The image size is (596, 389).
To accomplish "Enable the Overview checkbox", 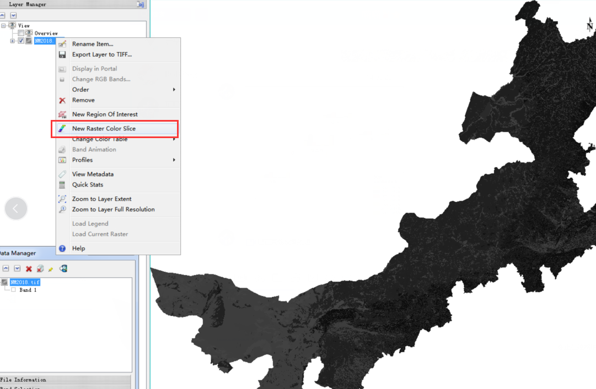I will point(21,34).
